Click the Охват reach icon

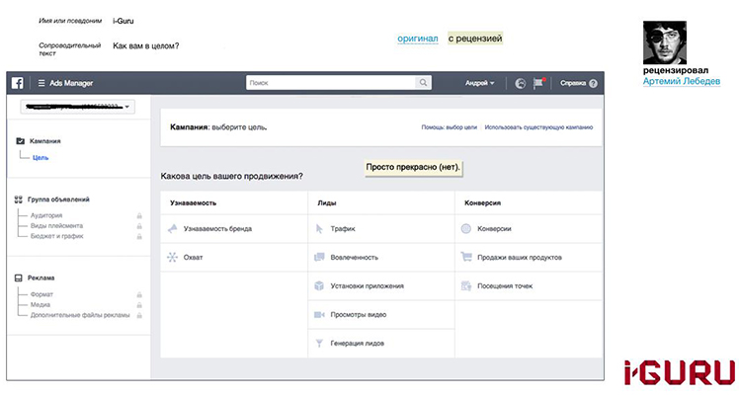pyautogui.click(x=172, y=257)
